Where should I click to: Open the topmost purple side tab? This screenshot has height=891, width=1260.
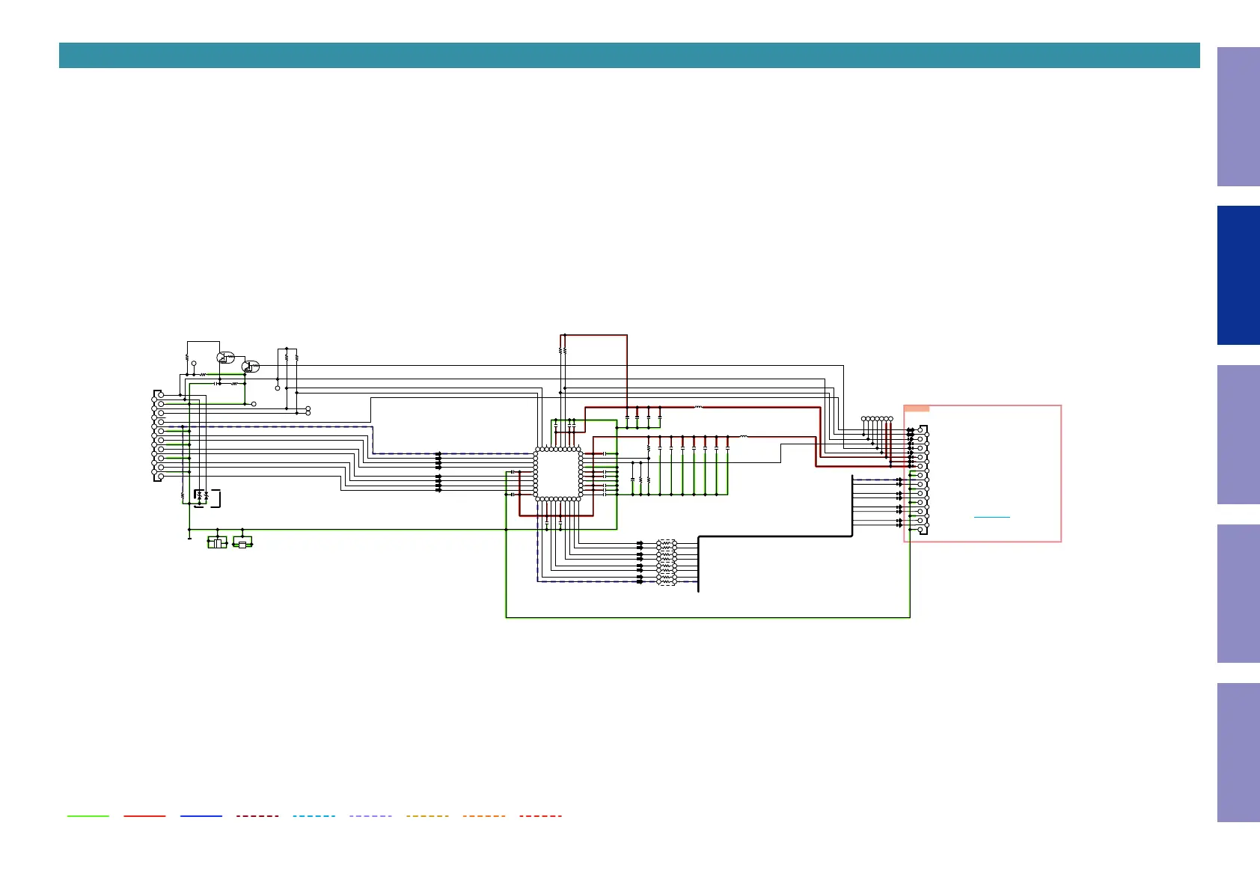click(x=1238, y=117)
